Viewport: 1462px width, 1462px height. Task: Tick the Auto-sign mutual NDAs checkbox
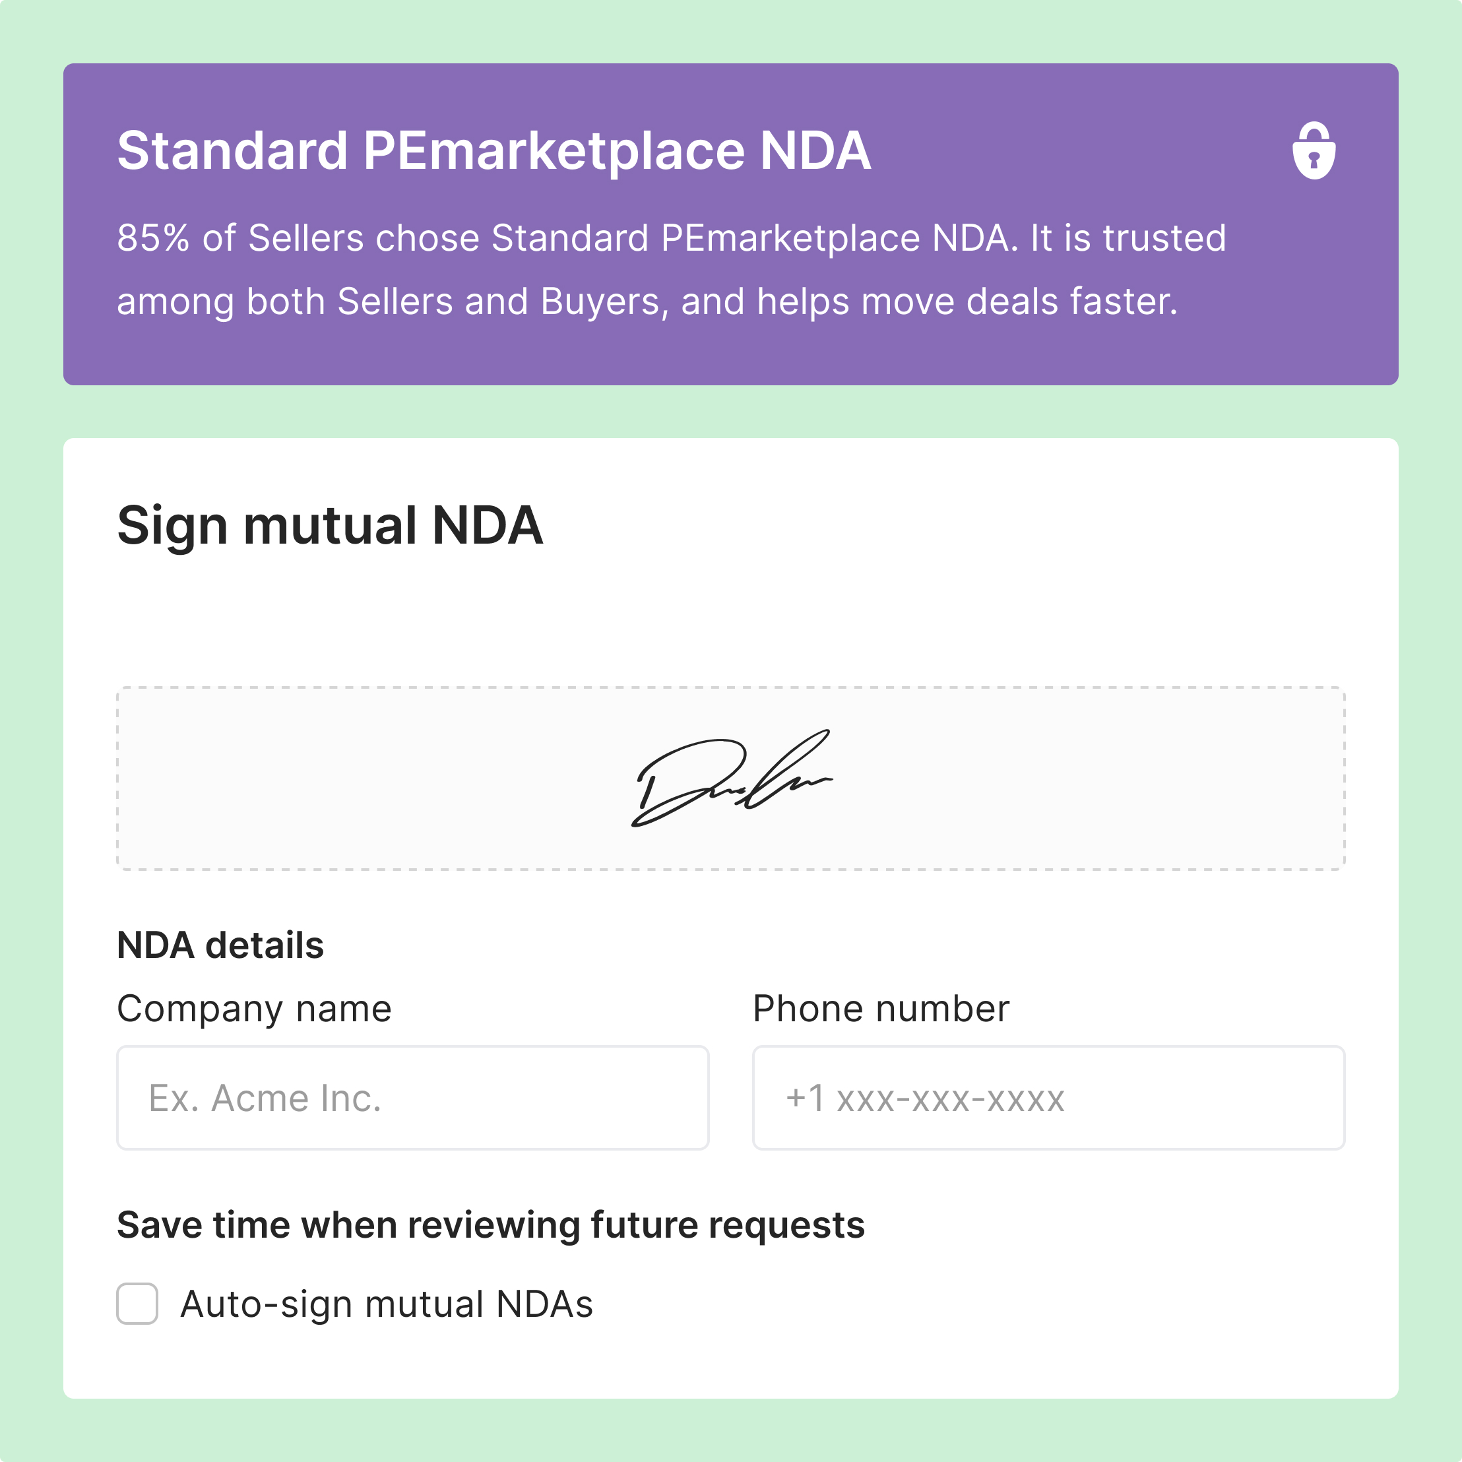(137, 1304)
